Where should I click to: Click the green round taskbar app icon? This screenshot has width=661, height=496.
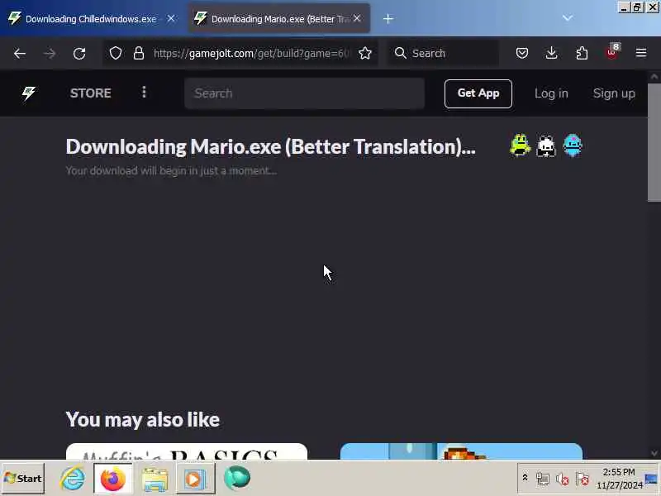(237, 479)
